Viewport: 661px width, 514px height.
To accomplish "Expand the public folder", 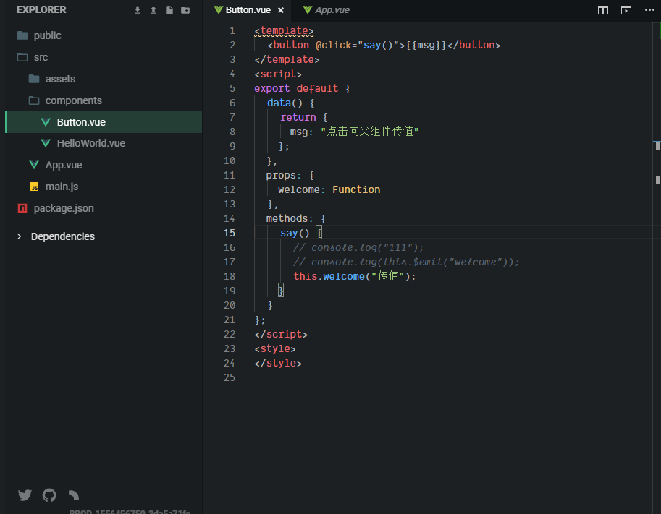I will (47, 35).
